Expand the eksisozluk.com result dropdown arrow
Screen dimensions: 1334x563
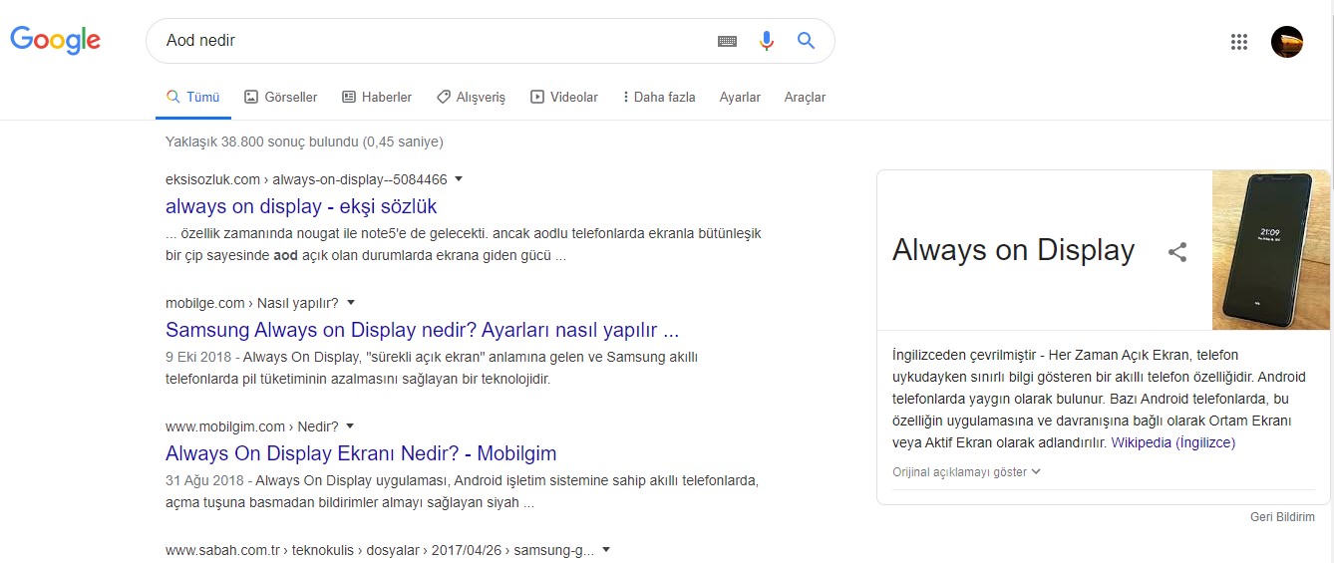click(x=459, y=179)
